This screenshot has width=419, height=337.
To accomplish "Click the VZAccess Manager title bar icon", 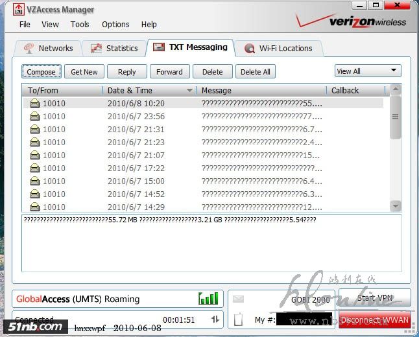I will click(19, 9).
